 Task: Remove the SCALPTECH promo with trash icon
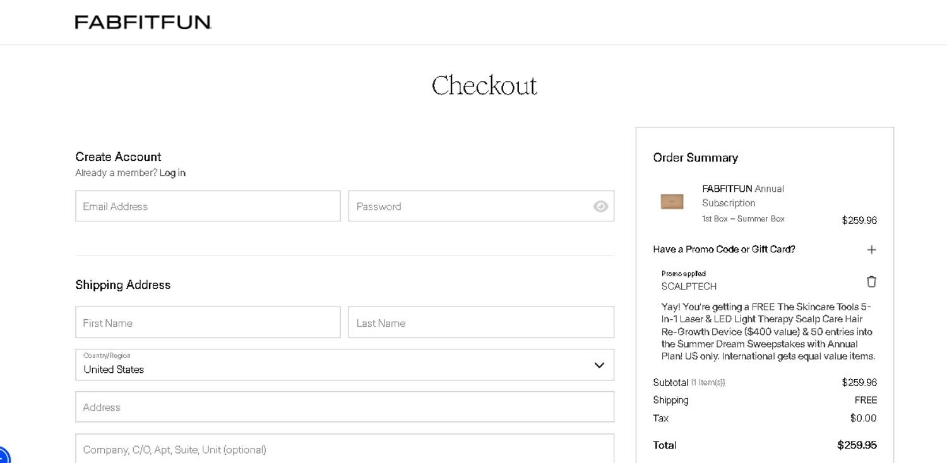(871, 281)
